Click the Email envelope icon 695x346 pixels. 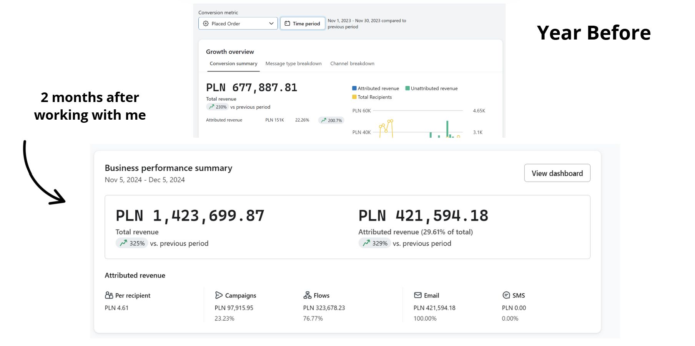(x=417, y=295)
